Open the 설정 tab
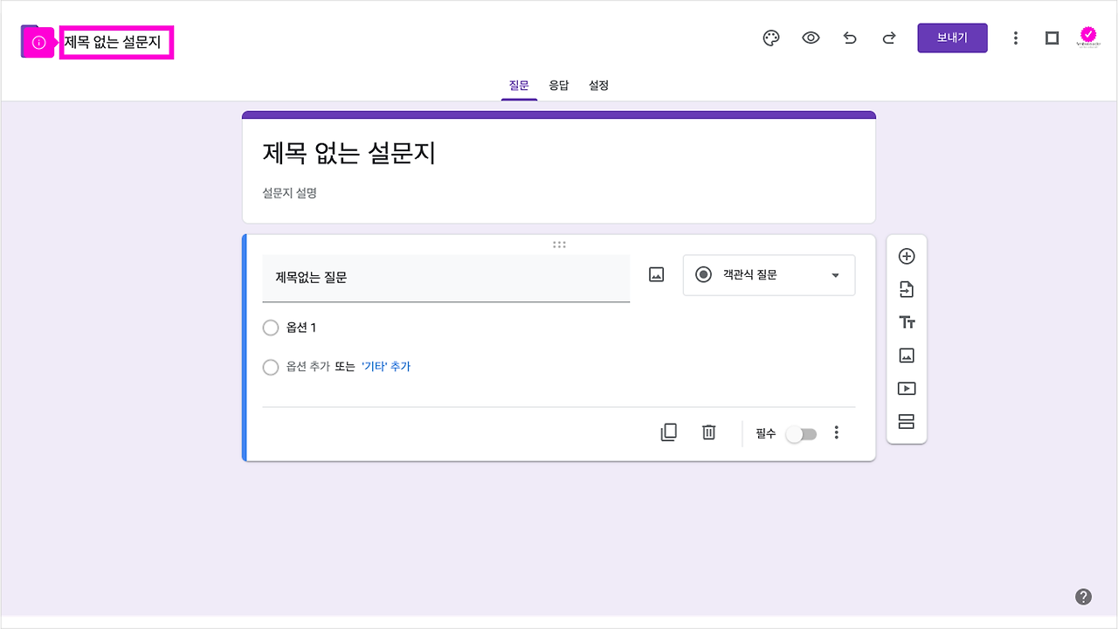This screenshot has width=1118, height=629. click(598, 85)
